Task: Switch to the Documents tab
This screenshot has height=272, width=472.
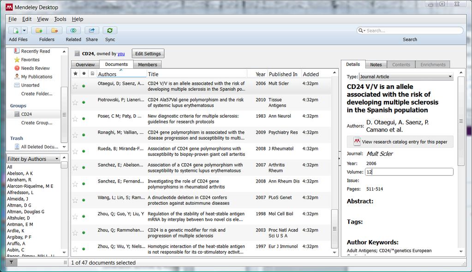Action: point(116,64)
